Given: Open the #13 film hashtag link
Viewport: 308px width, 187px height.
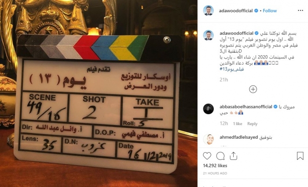Looking at the screenshot, I should [232, 69].
